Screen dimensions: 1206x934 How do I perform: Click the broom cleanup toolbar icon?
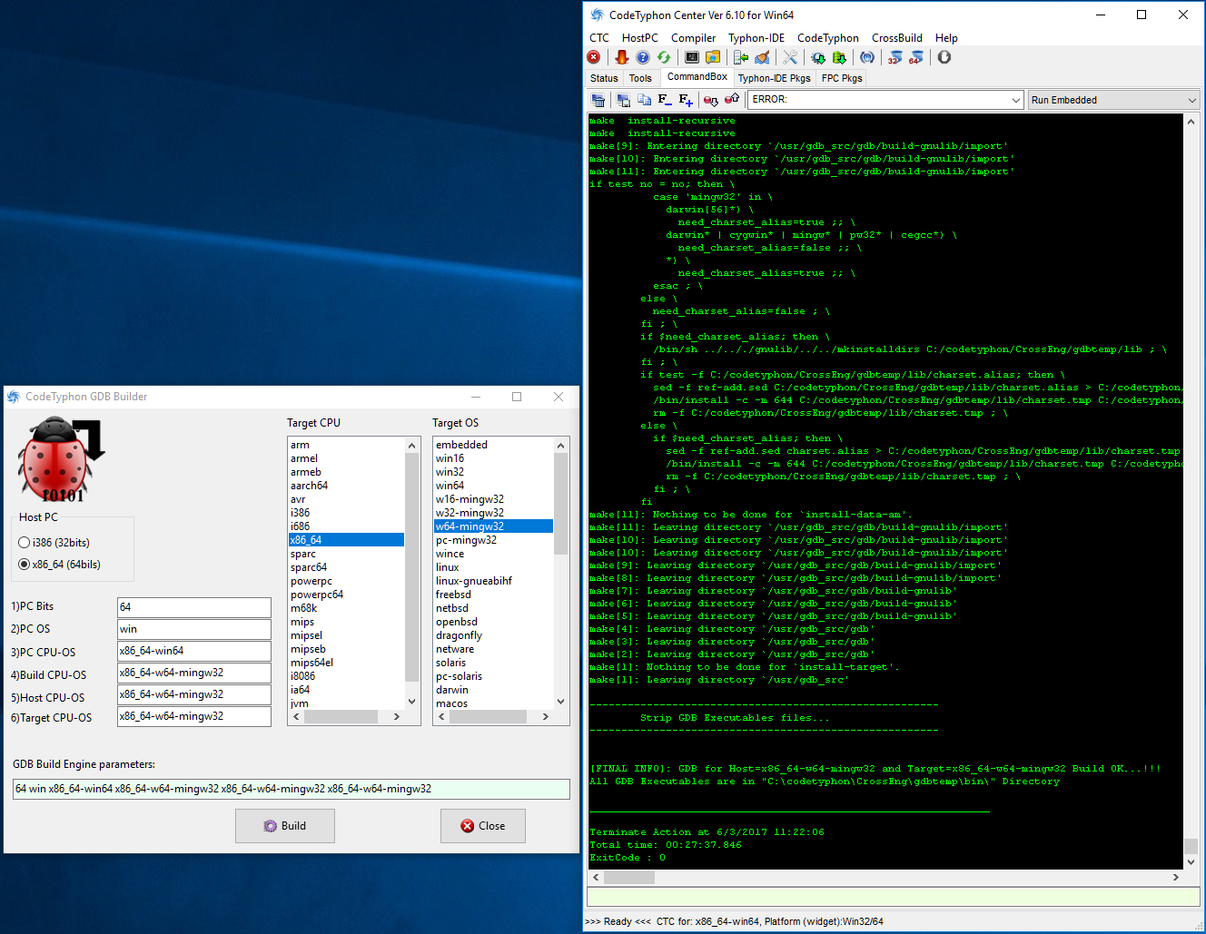point(763,57)
